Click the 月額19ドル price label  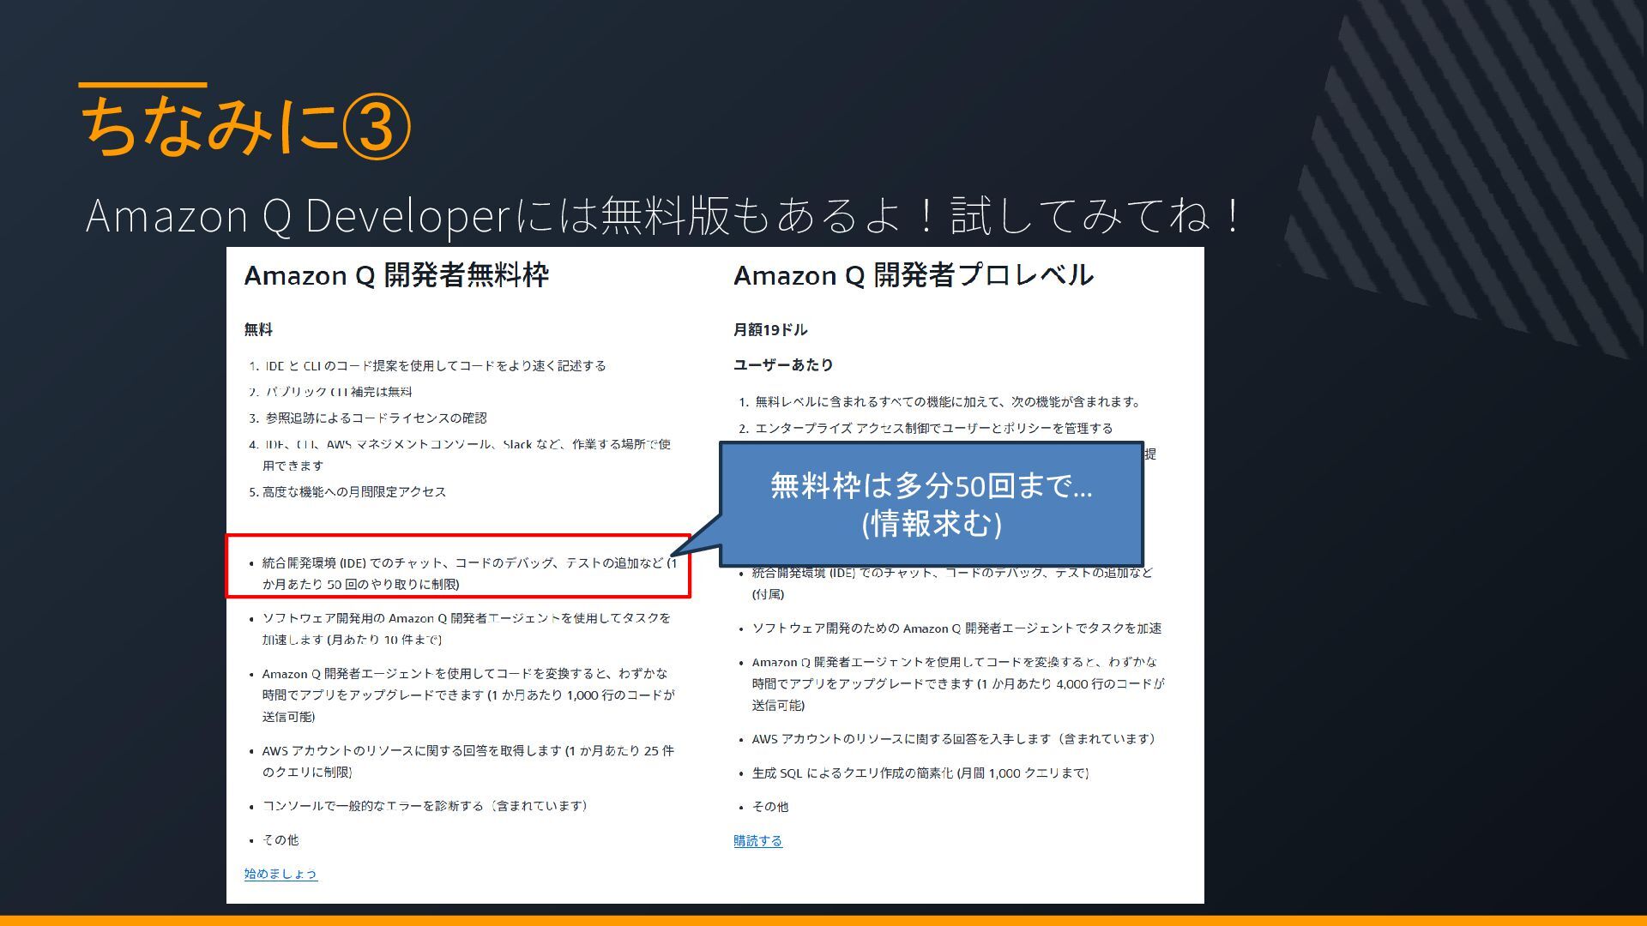[770, 329]
